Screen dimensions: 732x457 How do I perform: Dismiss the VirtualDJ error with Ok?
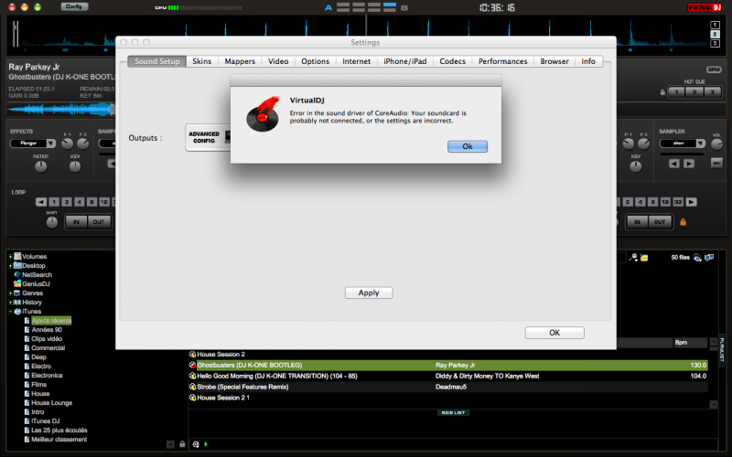468,146
